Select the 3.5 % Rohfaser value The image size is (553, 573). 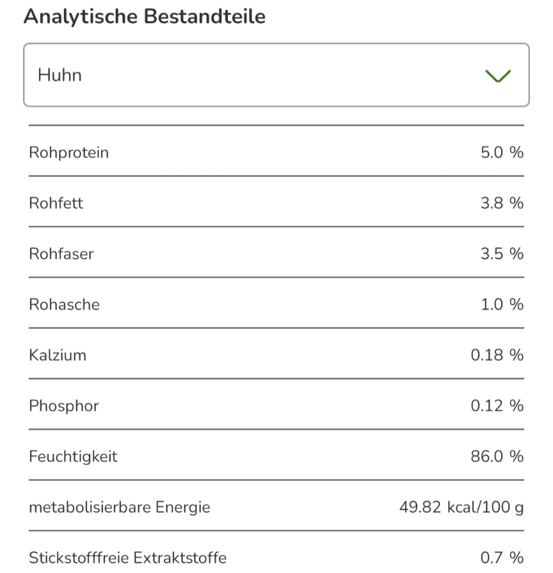coord(502,254)
